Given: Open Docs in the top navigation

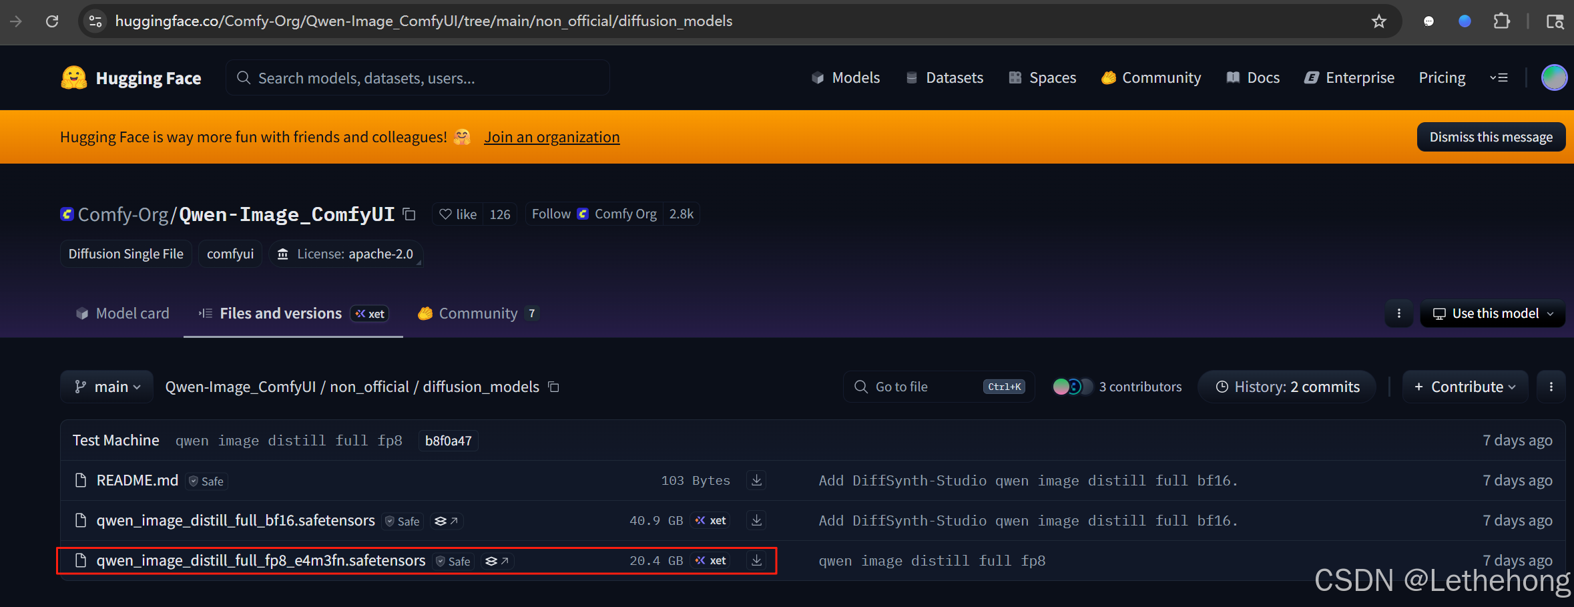Looking at the screenshot, I should click(x=1253, y=78).
